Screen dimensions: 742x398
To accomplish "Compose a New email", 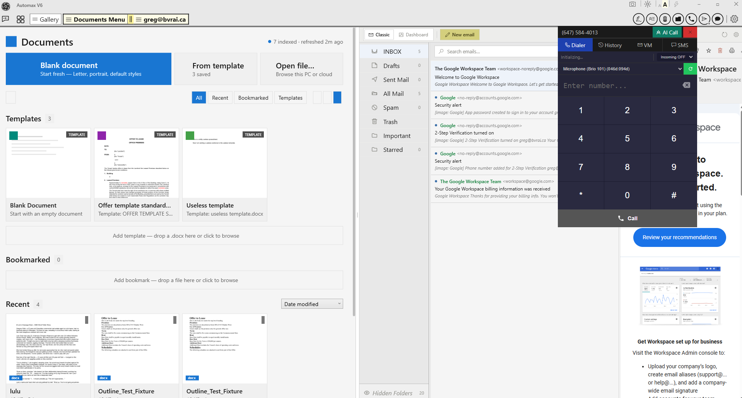I will [x=460, y=35].
